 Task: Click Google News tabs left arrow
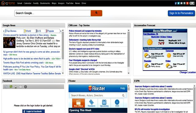pyautogui.click(x=4, y=31)
